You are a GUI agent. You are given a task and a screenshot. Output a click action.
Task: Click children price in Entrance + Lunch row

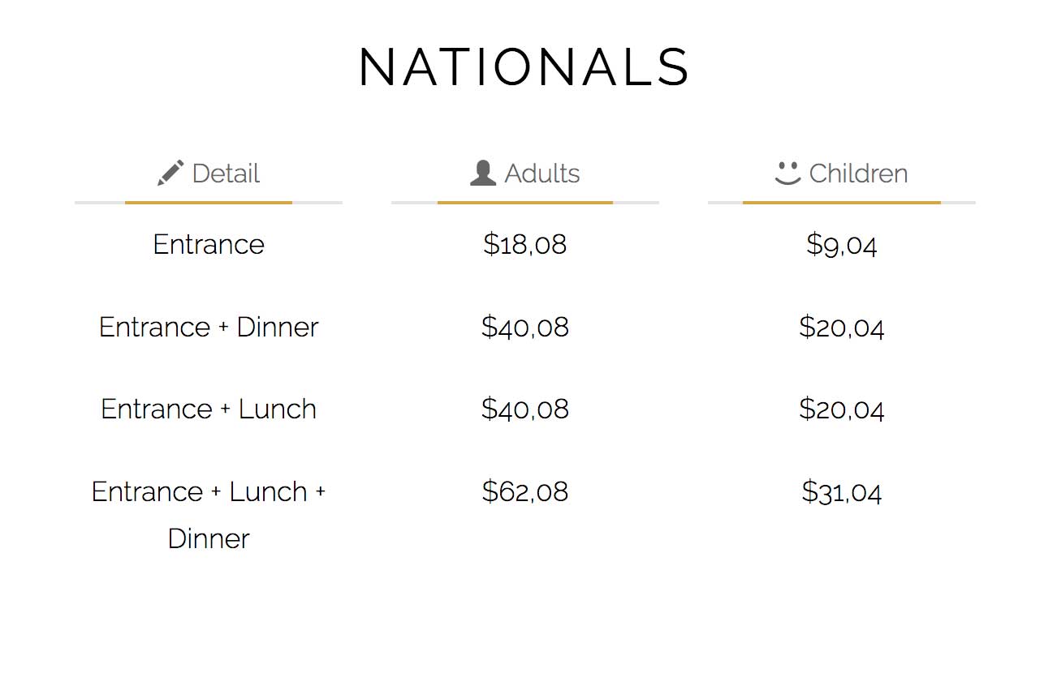842,409
